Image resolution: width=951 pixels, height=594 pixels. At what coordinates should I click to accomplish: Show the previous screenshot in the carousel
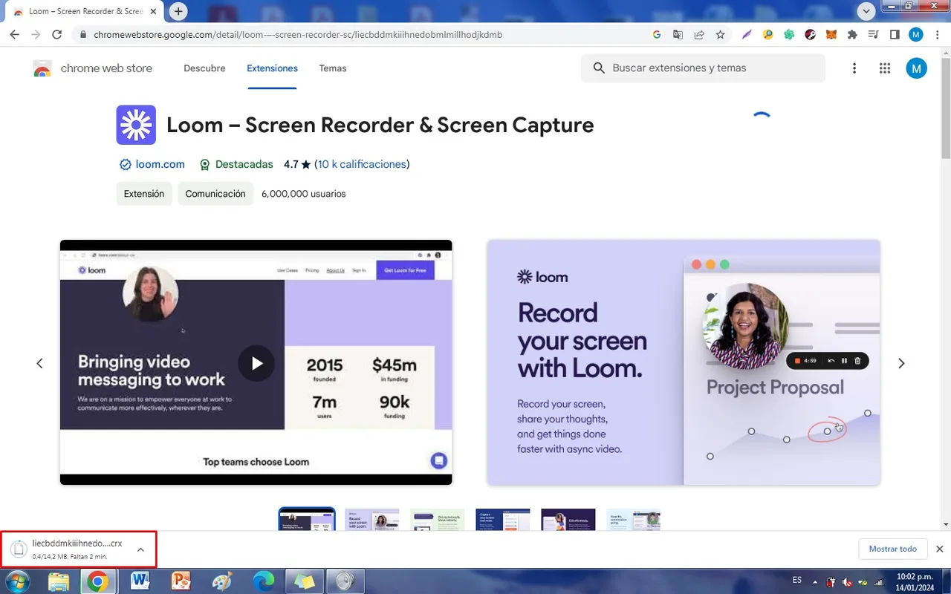coord(40,363)
